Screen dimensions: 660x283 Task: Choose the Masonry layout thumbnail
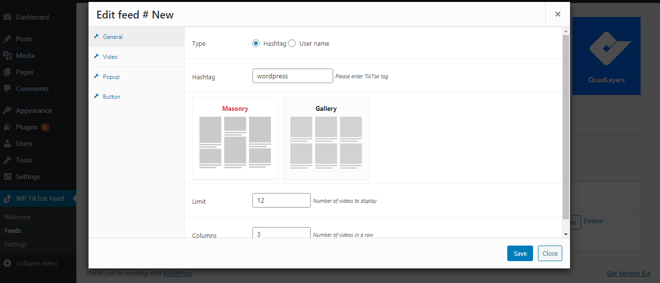[235, 138]
